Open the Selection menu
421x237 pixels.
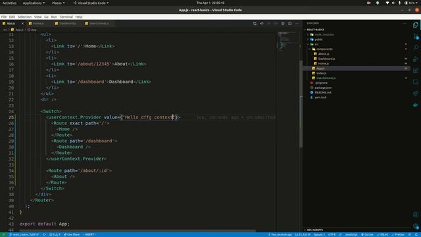click(24, 16)
